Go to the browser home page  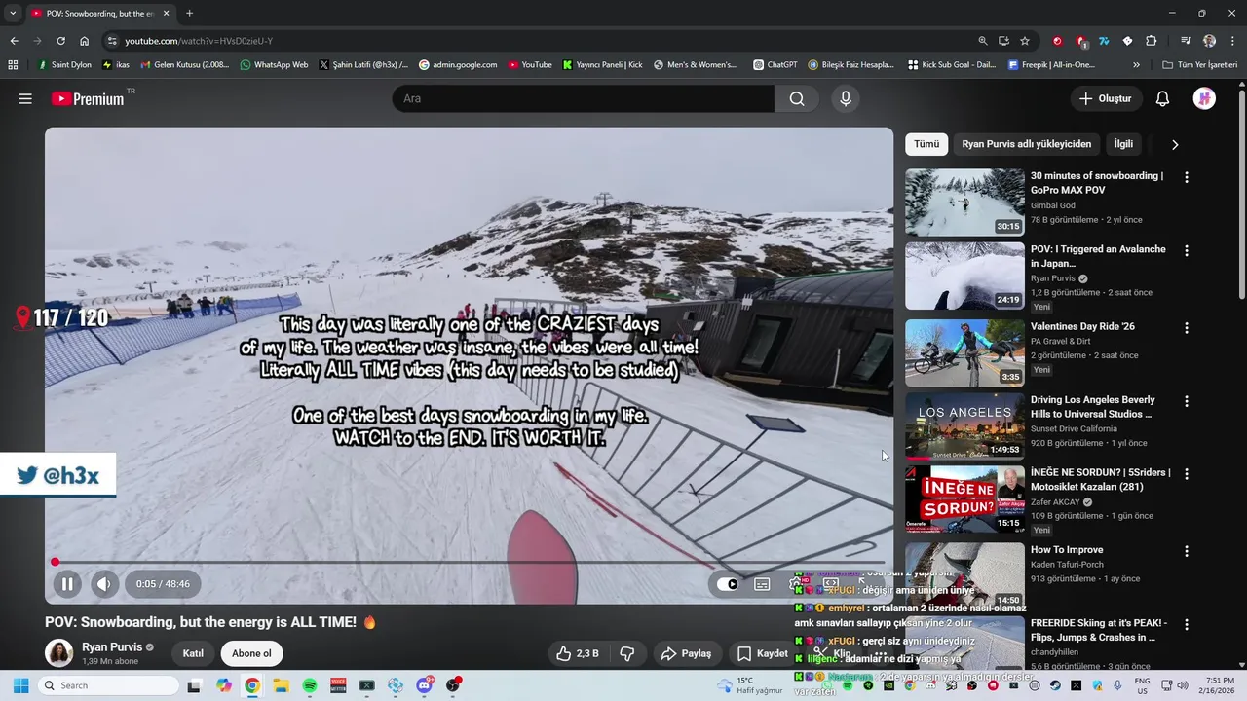84,41
